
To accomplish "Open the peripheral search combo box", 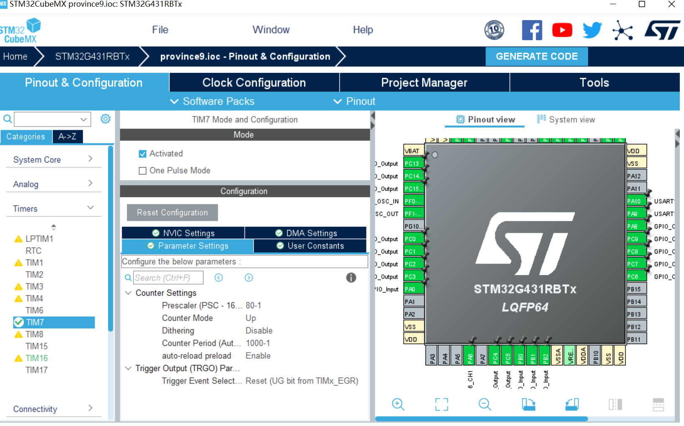I will pyautogui.click(x=52, y=119).
